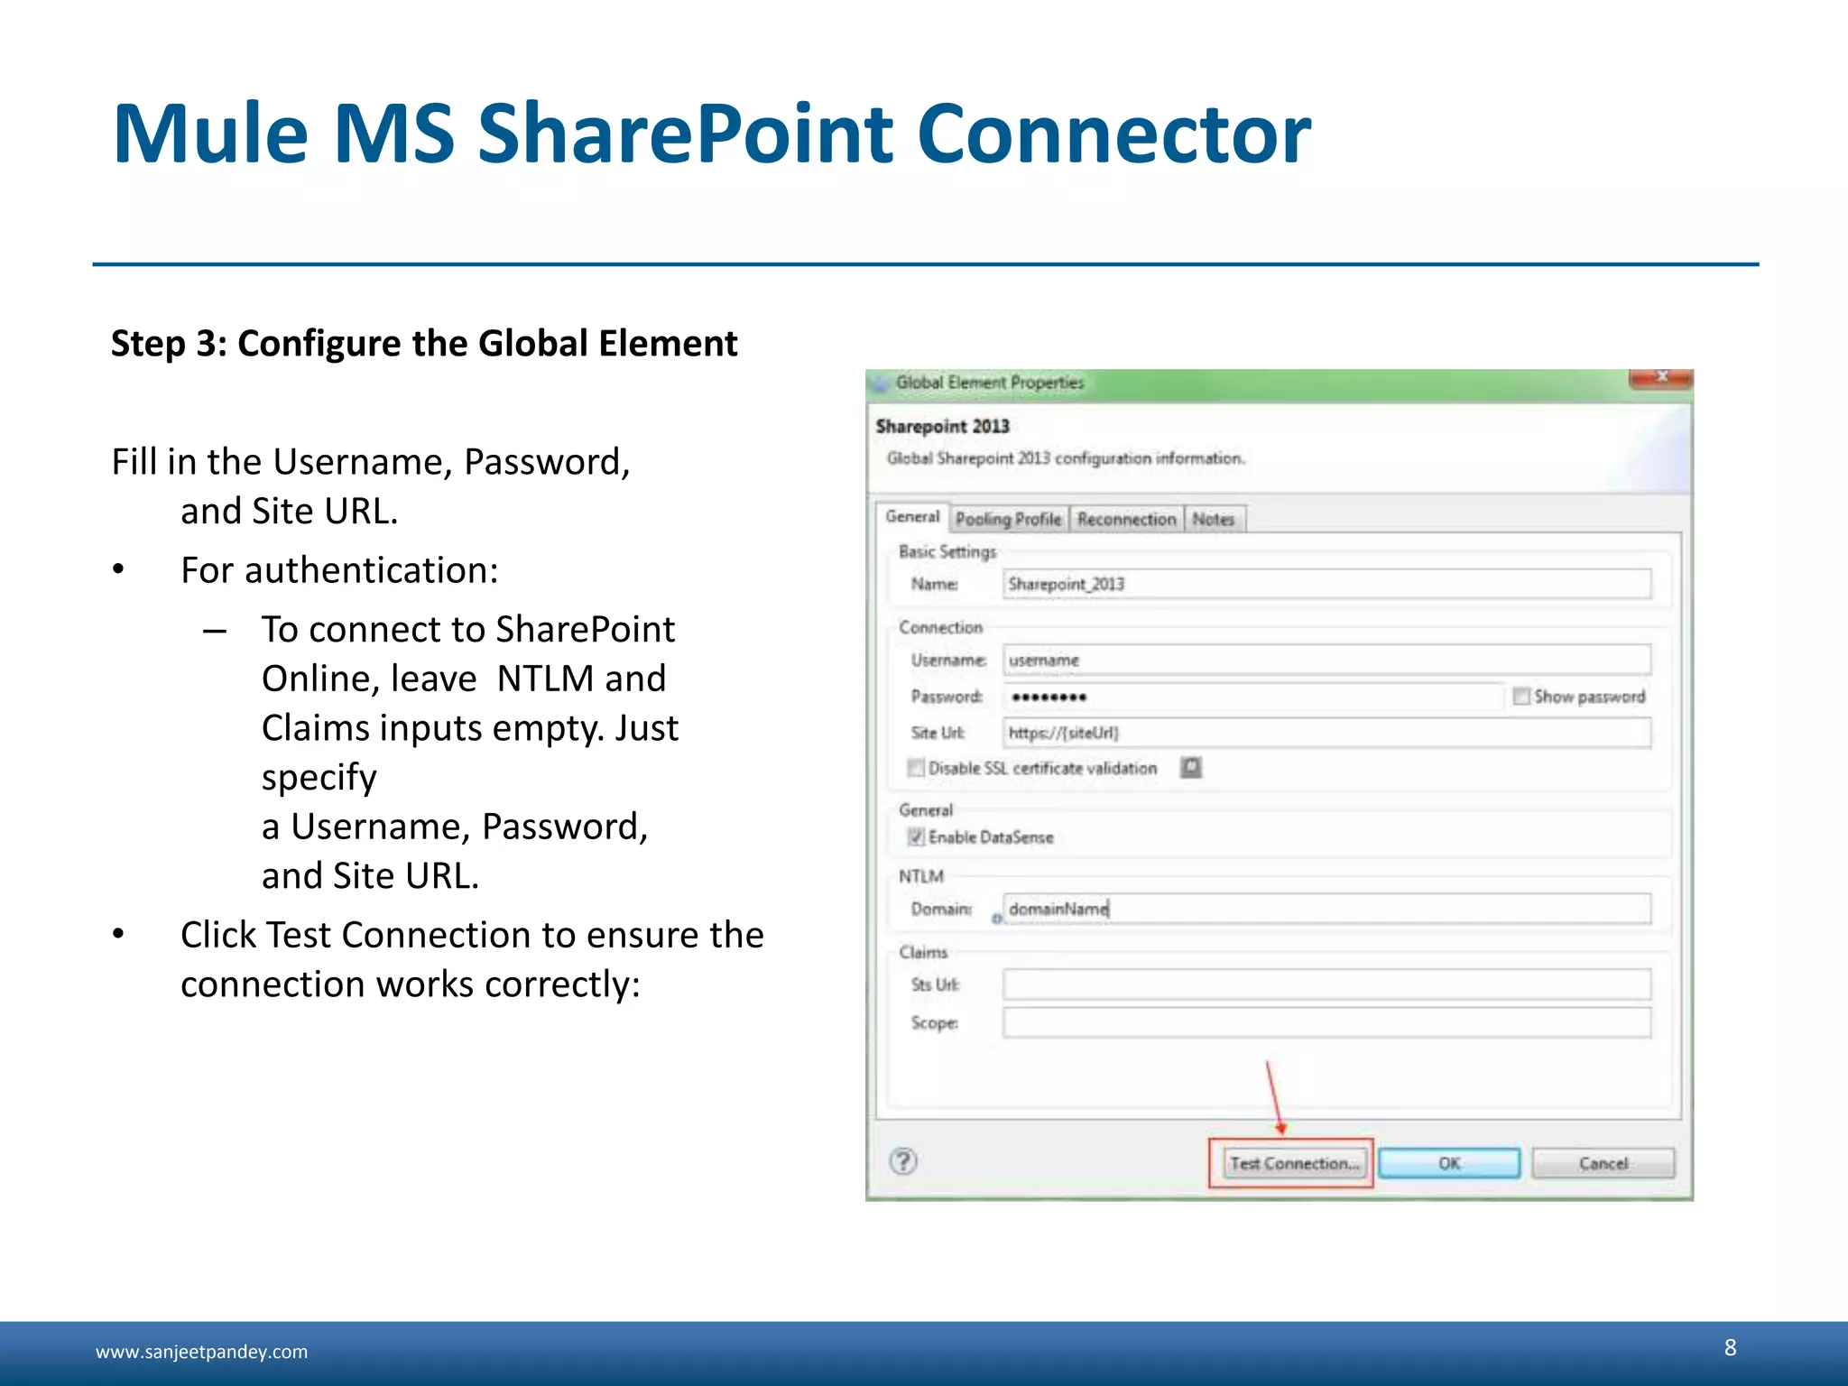Open the help question mark icon
The width and height of the screenshot is (1848, 1386).
tap(903, 1161)
